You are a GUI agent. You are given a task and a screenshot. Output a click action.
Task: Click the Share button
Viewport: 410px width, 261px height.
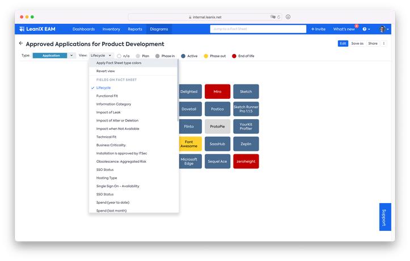tap(373, 44)
